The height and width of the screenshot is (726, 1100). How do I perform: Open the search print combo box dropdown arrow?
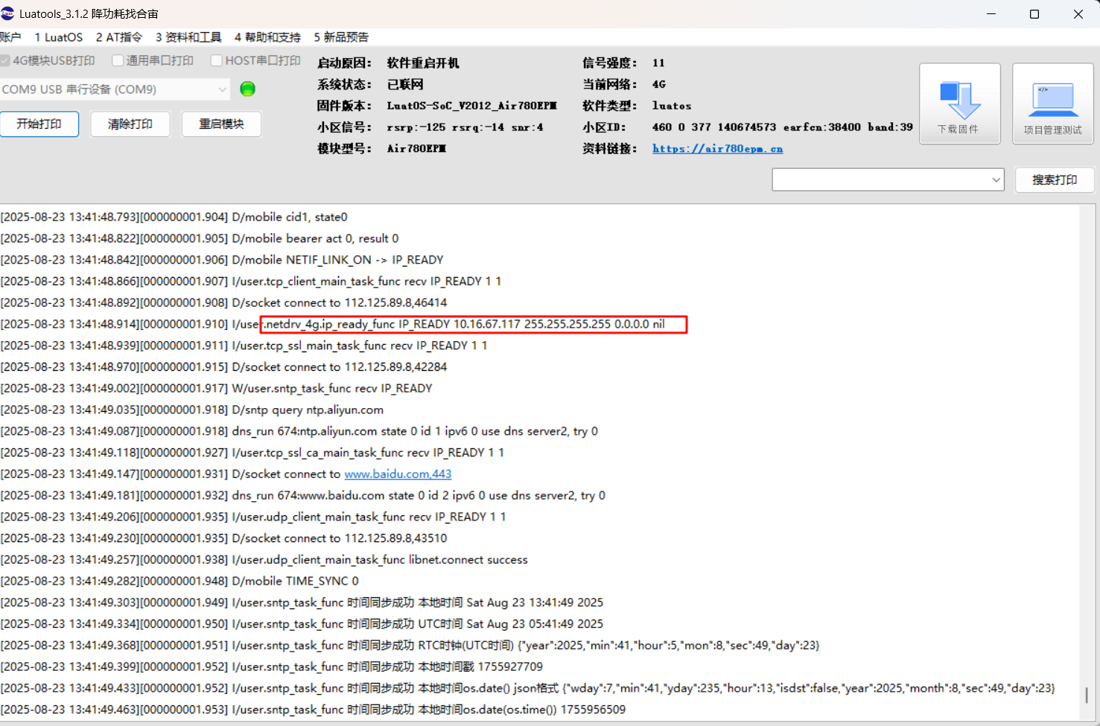pyautogui.click(x=996, y=179)
